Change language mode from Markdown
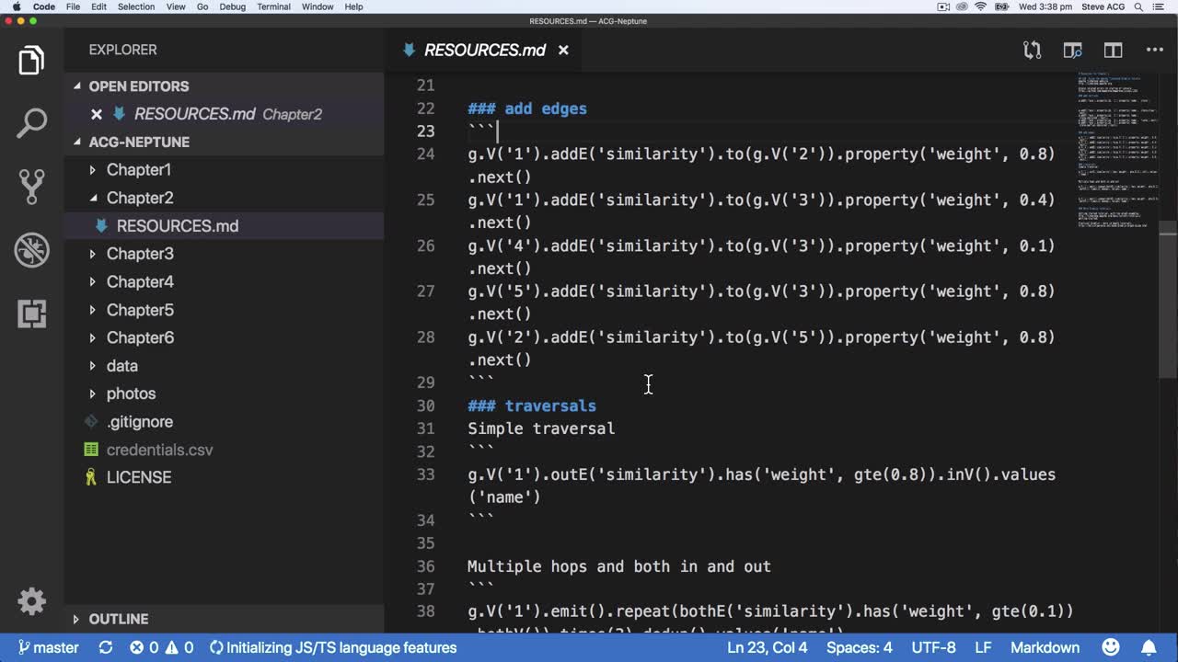 [1045, 647]
